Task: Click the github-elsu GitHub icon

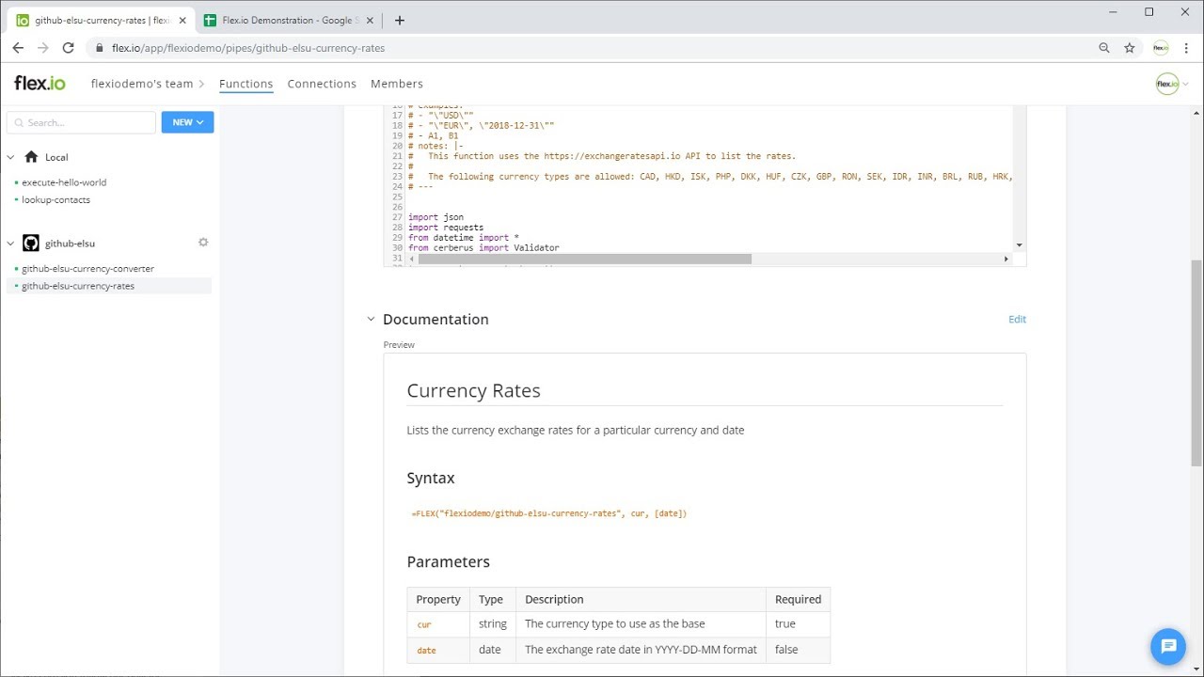Action: [30, 244]
